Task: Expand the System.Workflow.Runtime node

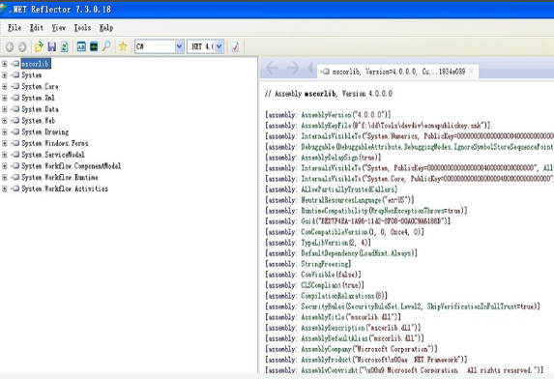Action: [x=5, y=177]
